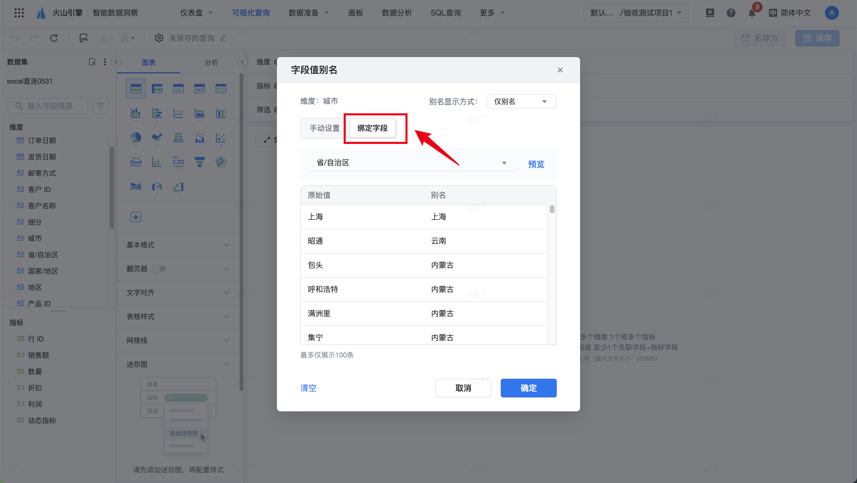Open the SQL view icon
This screenshot has height=483, width=857.
pos(84,38)
